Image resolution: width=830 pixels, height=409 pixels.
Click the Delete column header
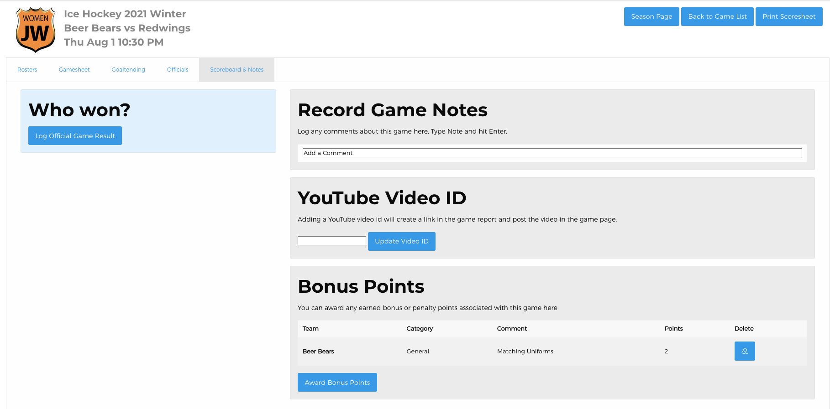click(x=744, y=329)
